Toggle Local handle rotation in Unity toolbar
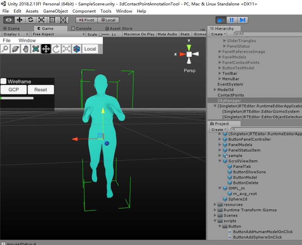This screenshot has width=302, height=245. pyautogui.click(x=108, y=20)
